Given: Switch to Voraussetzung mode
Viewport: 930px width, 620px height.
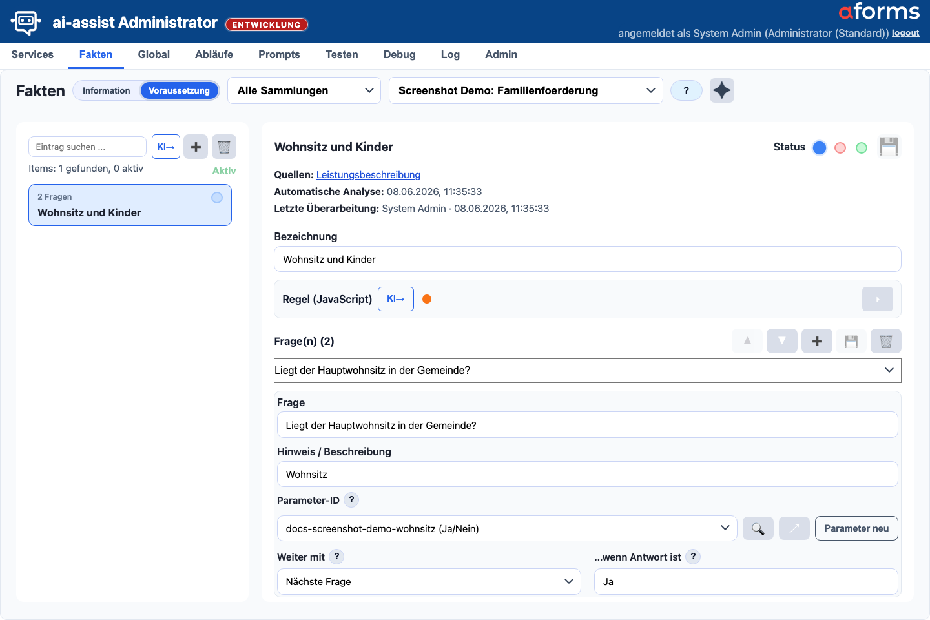Looking at the screenshot, I should [x=179, y=90].
